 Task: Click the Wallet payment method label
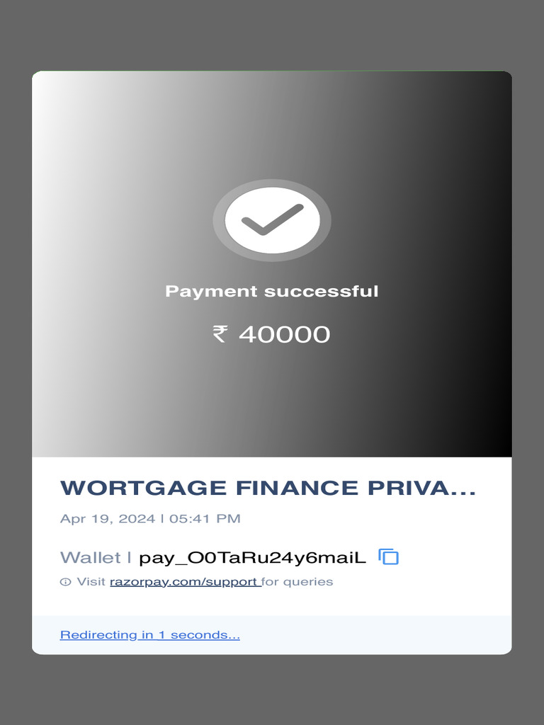coord(90,557)
